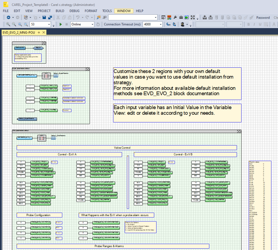Click the add new item icon

point(26,17)
